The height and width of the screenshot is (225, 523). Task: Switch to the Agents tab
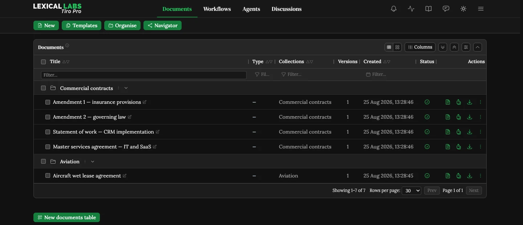pos(251,9)
